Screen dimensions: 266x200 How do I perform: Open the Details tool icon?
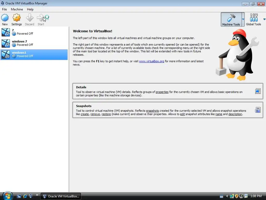click(258, 91)
